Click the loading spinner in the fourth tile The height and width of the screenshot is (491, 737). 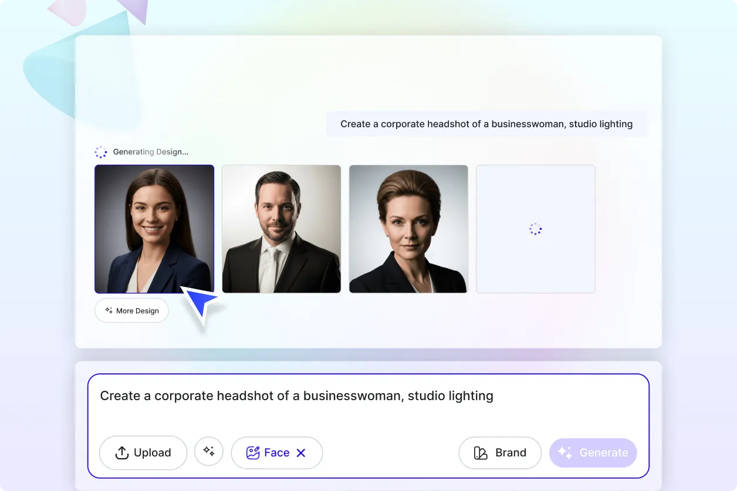click(x=535, y=229)
